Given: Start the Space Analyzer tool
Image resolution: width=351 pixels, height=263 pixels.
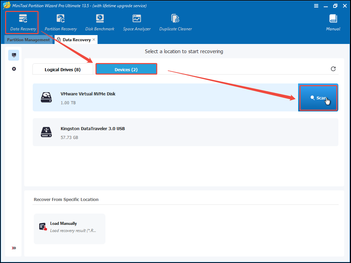Looking at the screenshot, I should coord(136,22).
